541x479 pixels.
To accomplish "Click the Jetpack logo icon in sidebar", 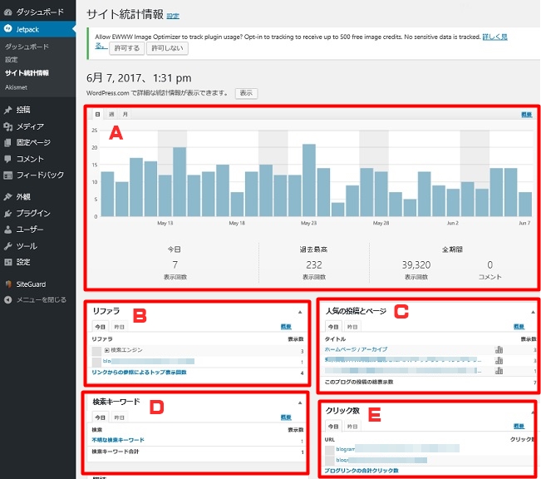I will coord(8,28).
